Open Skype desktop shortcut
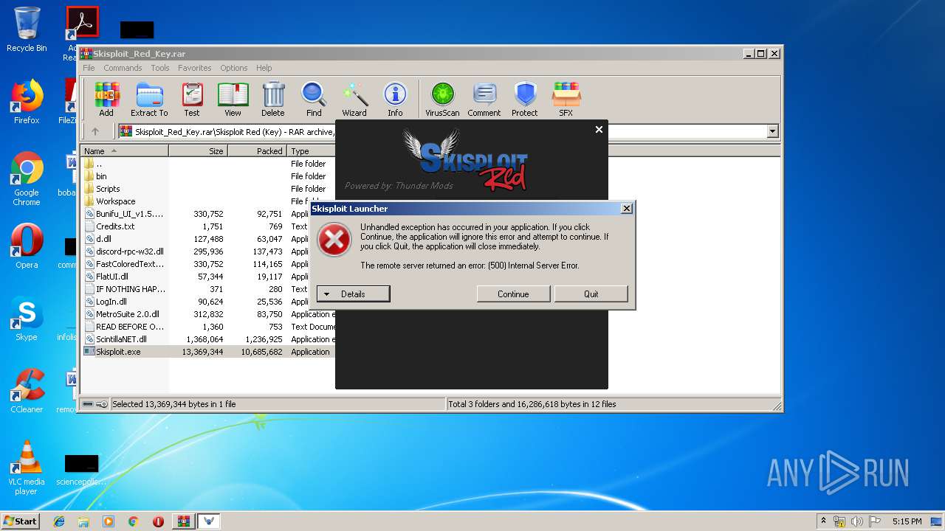The image size is (945, 531). coord(27,319)
